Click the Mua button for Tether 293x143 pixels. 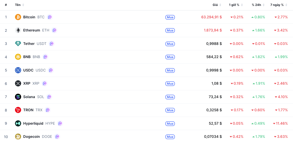pyautogui.click(x=170, y=44)
